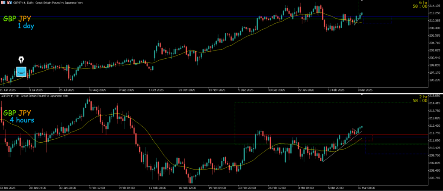This screenshot has height=191, width=443.
Task: Click the chart shift triangle on 4-hour chart
Action: coord(362,94)
